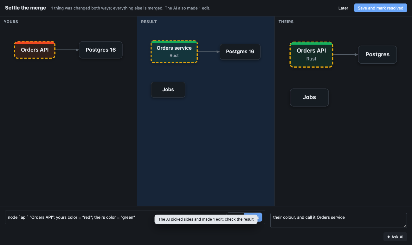Viewport: 412px width, 245px height.
Task: Select the Jobs node in Result pane
Action: [x=168, y=90]
